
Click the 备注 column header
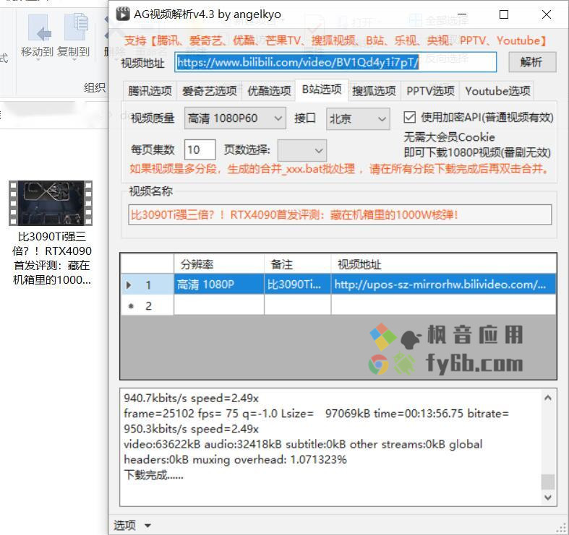pos(297,264)
